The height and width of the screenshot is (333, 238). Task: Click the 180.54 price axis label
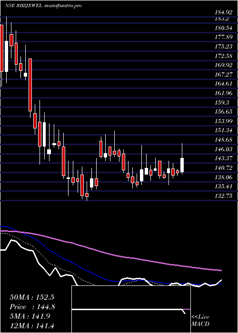click(x=224, y=28)
